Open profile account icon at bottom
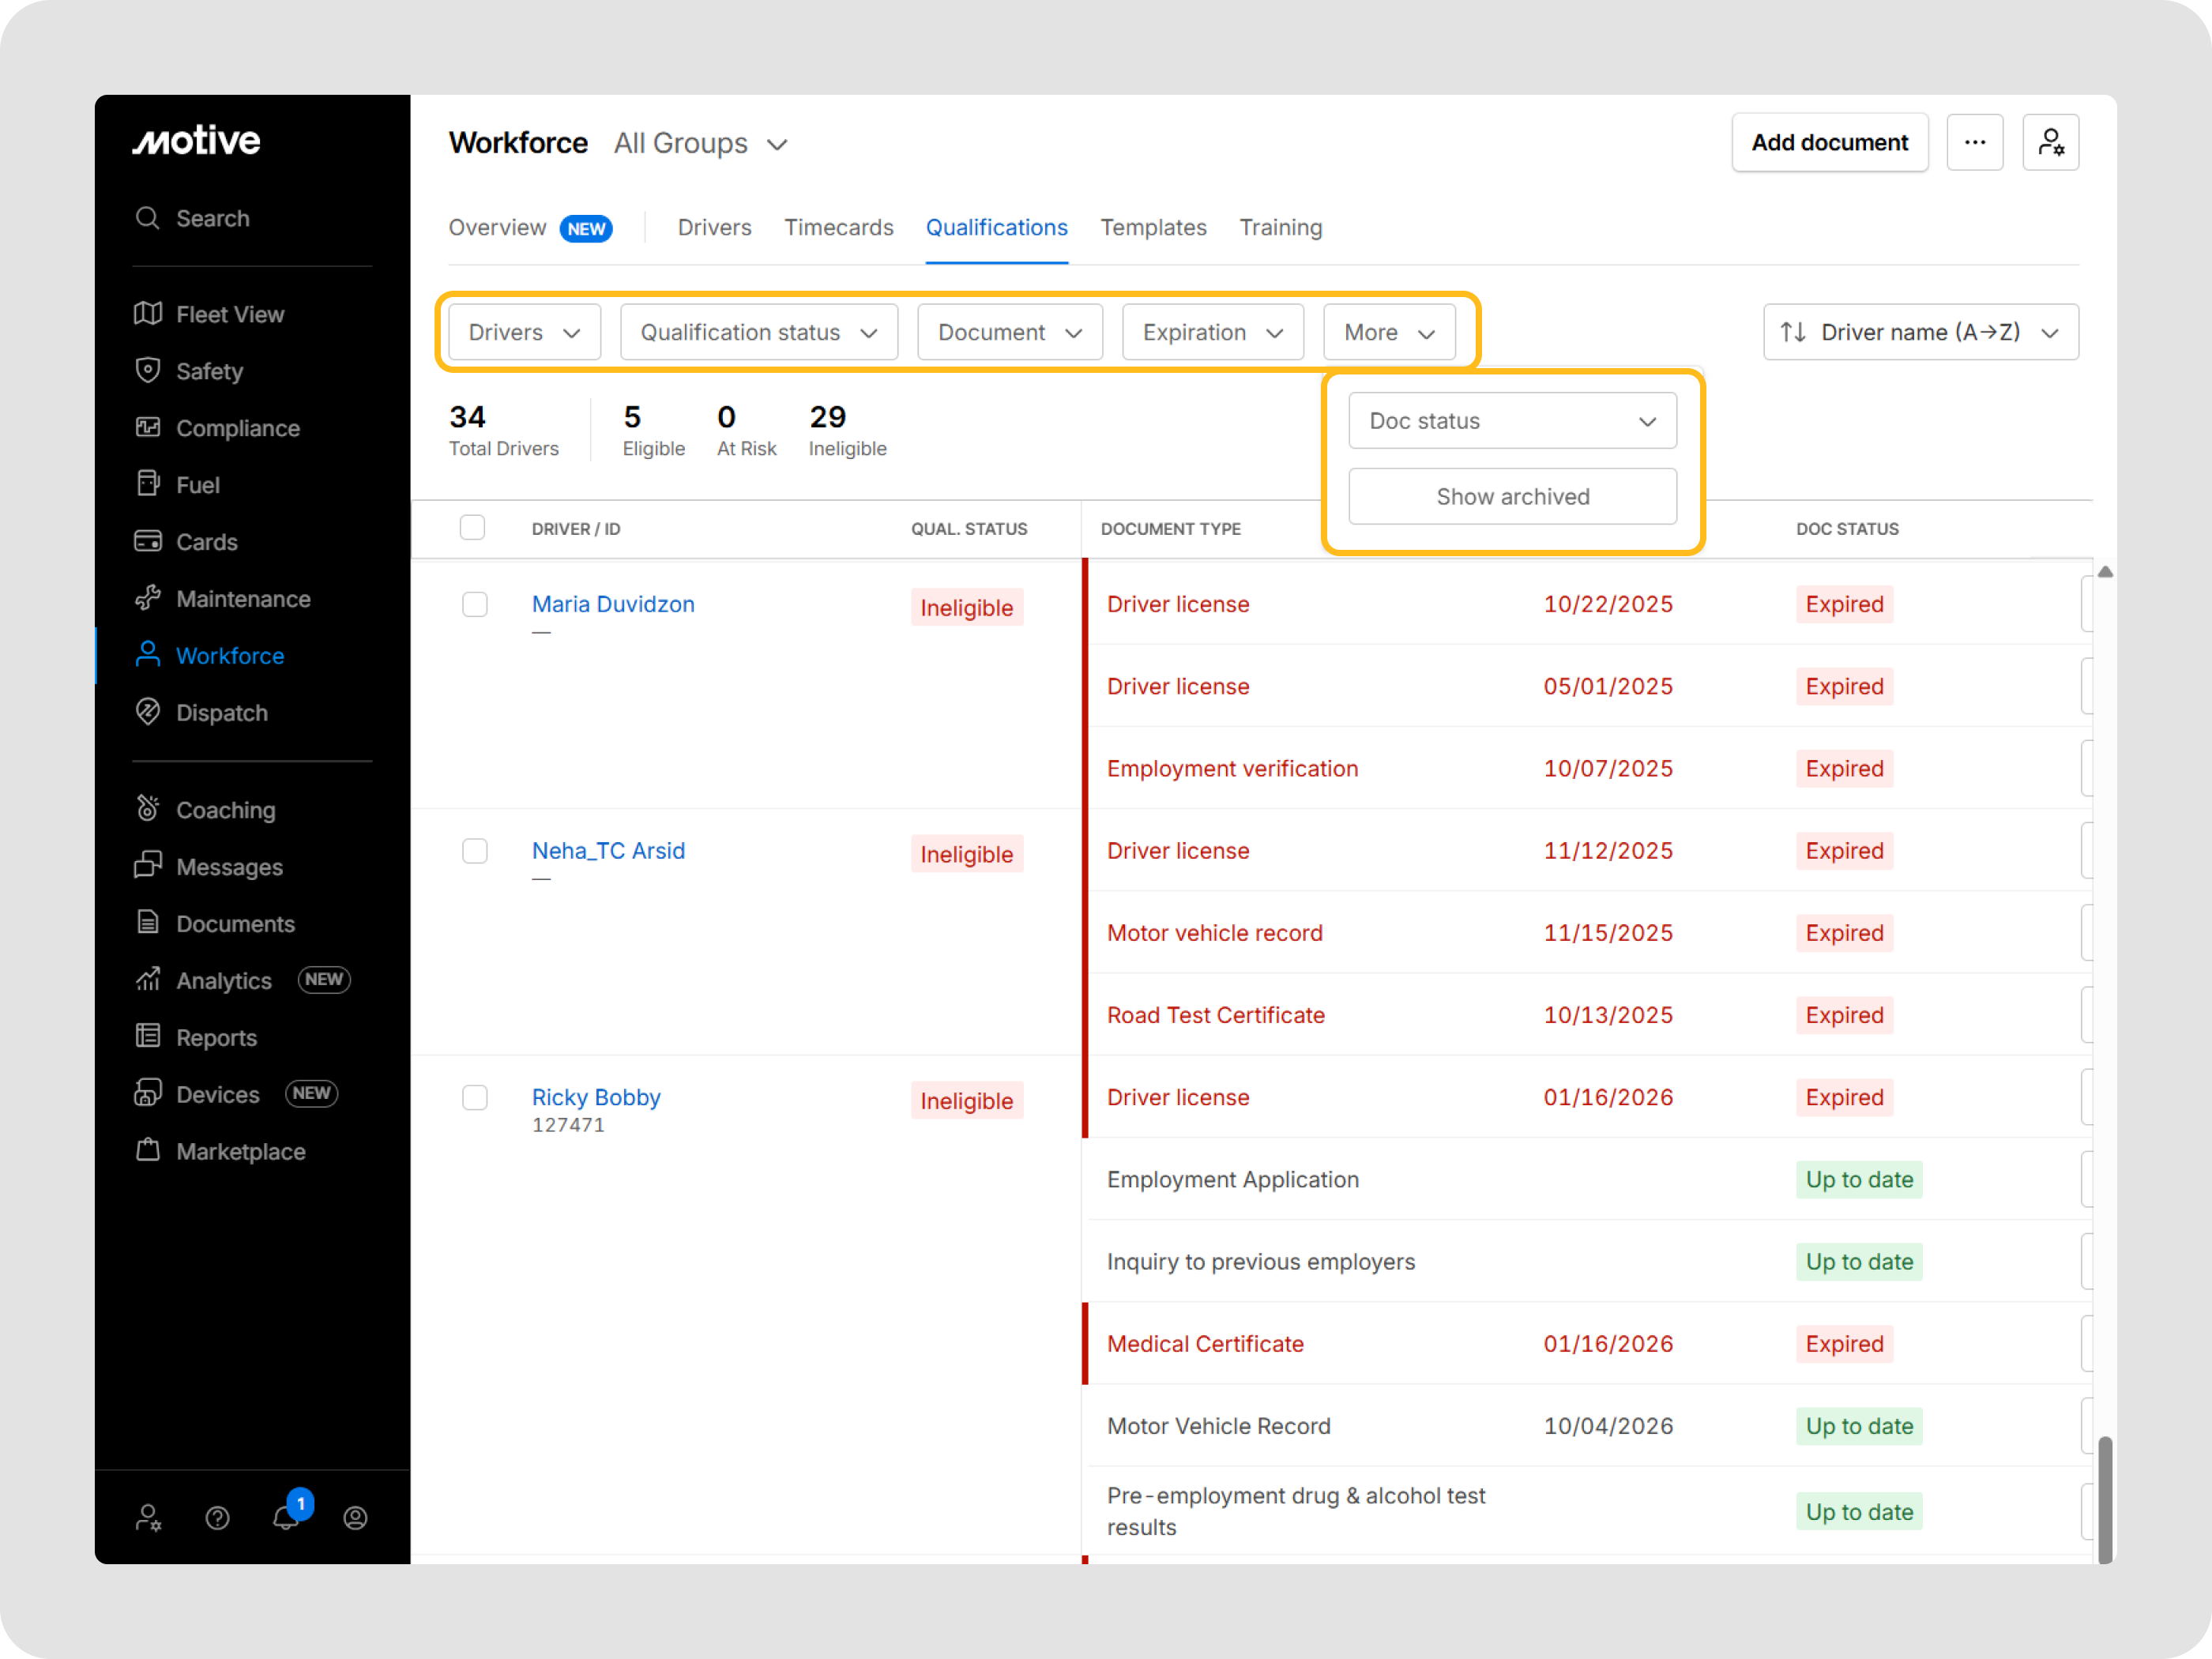Image resolution: width=2212 pixels, height=1659 pixels. [355, 1518]
